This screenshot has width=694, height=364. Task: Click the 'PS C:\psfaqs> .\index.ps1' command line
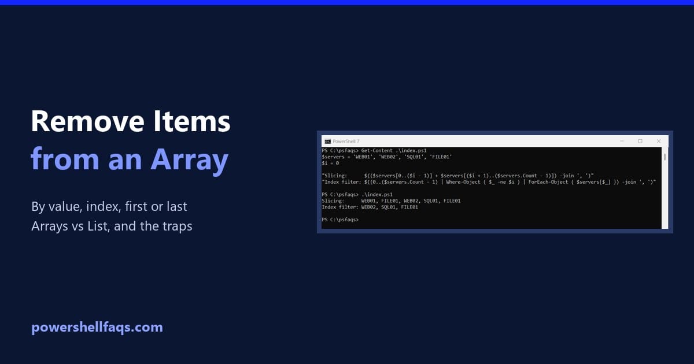coord(358,194)
